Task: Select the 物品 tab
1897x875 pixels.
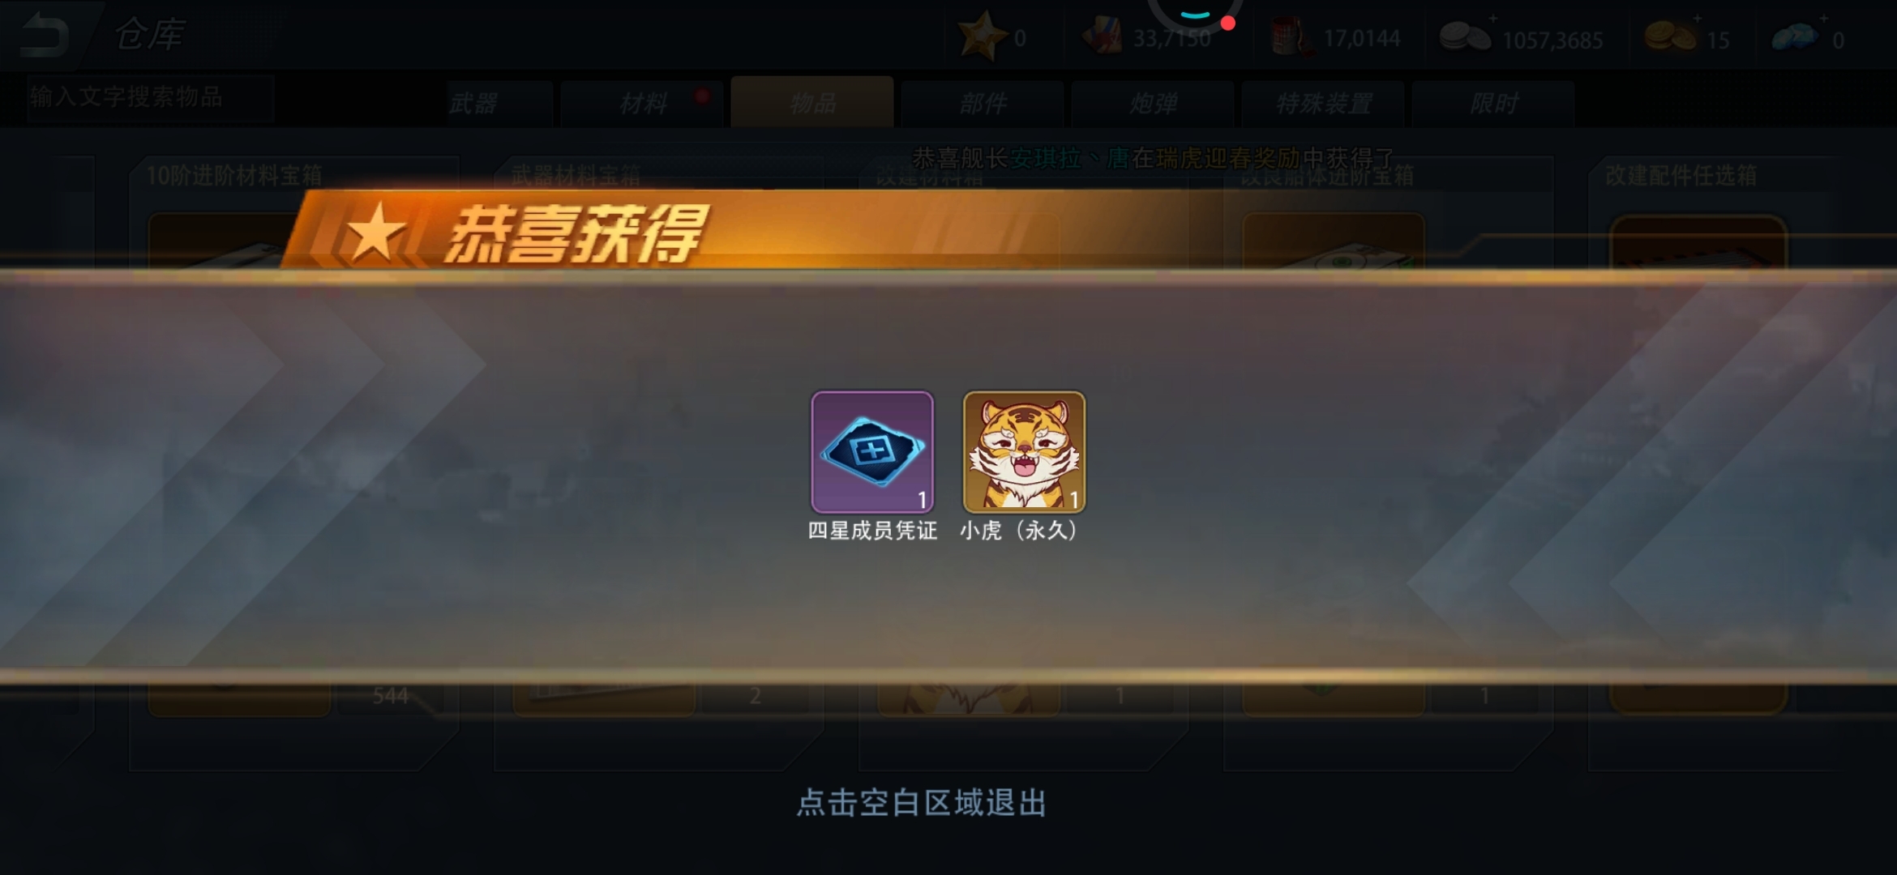Action: pos(812,102)
